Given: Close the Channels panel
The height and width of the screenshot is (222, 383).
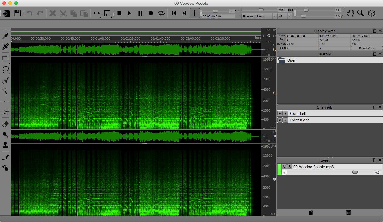Looking at the screenshot, I should pyautogui.click(x=380, y=107).
